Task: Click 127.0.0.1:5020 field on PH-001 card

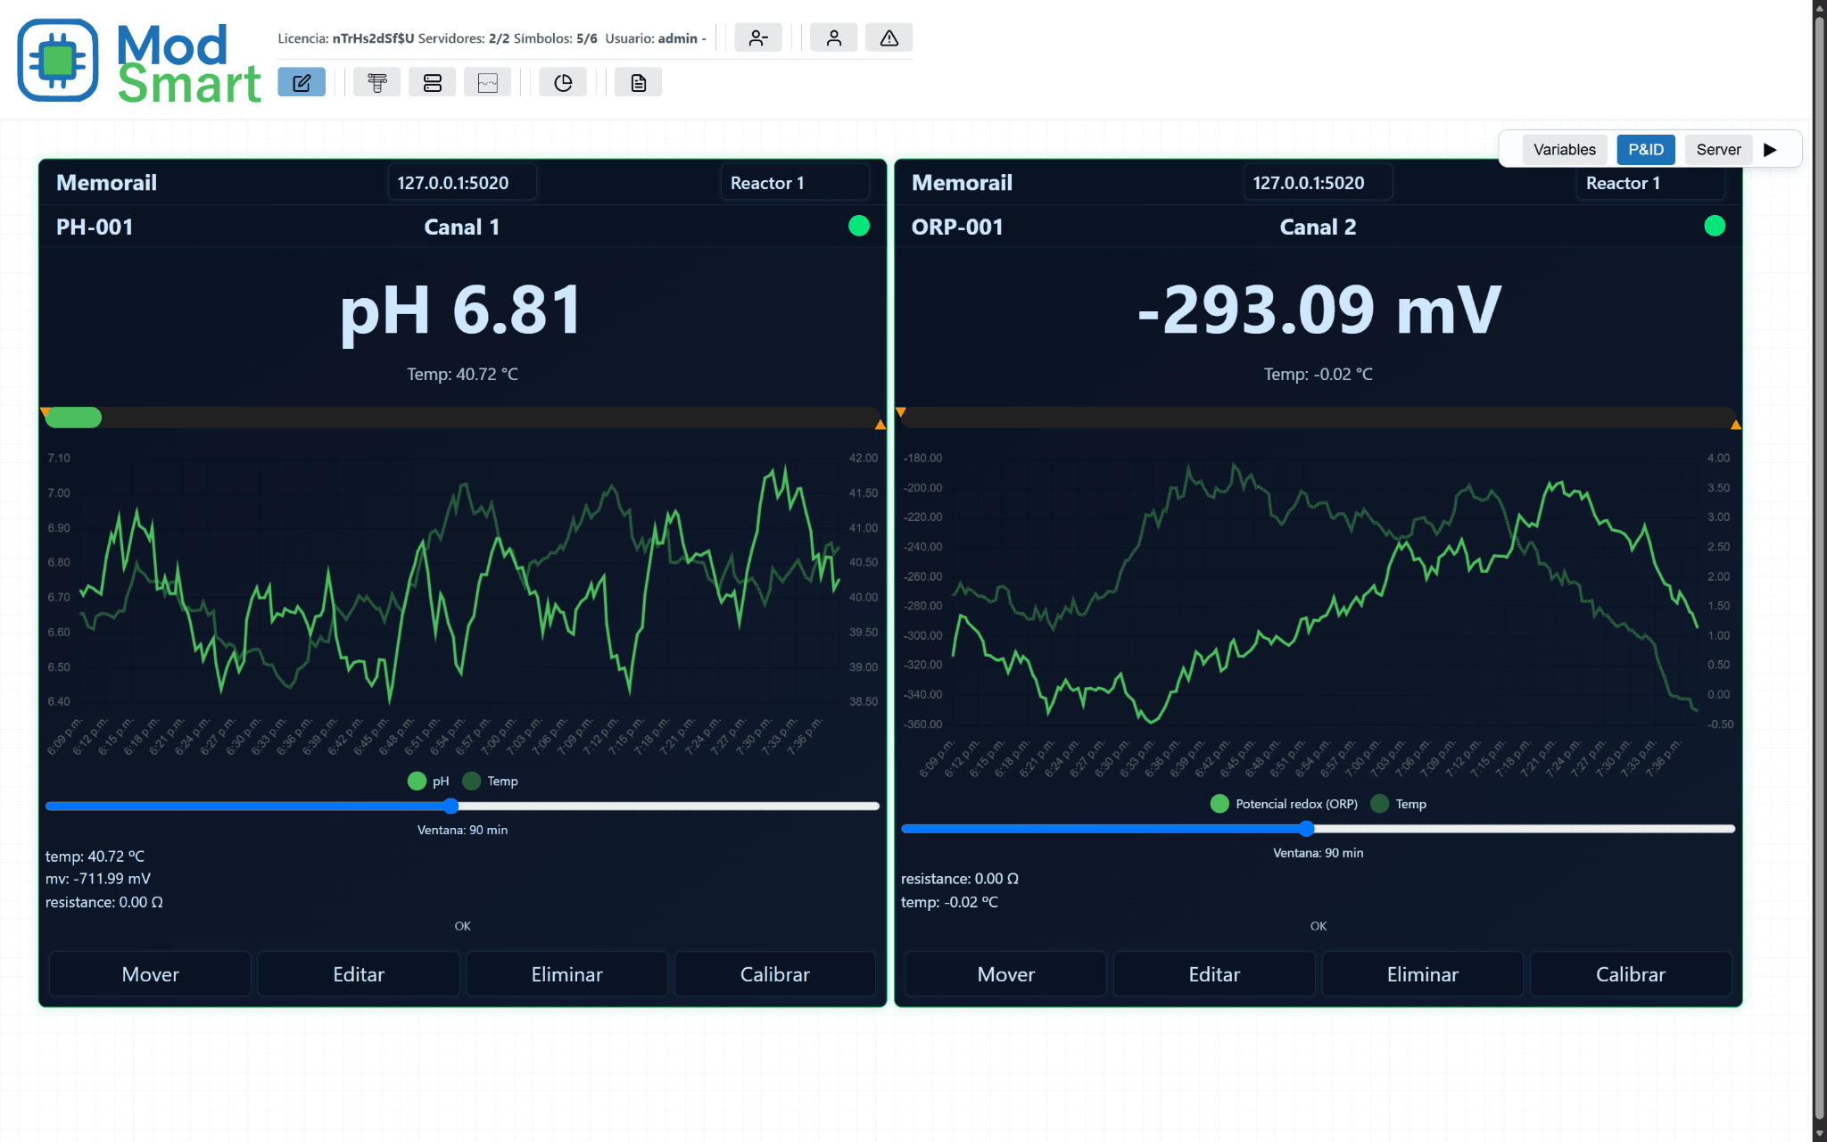Action: (462, 183)
